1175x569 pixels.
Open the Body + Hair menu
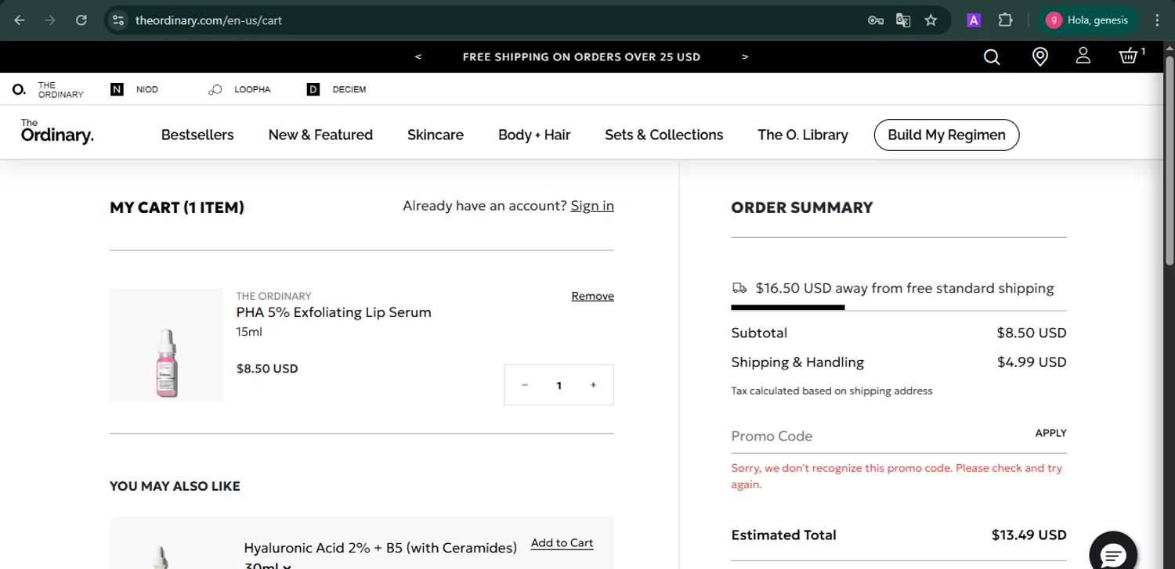(x=534, y=135)
